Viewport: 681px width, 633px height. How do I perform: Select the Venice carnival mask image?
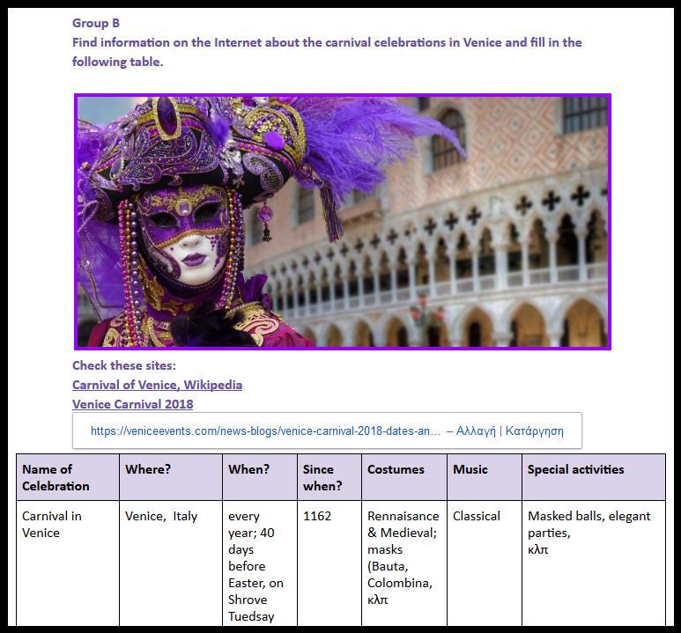pos(343,222)
